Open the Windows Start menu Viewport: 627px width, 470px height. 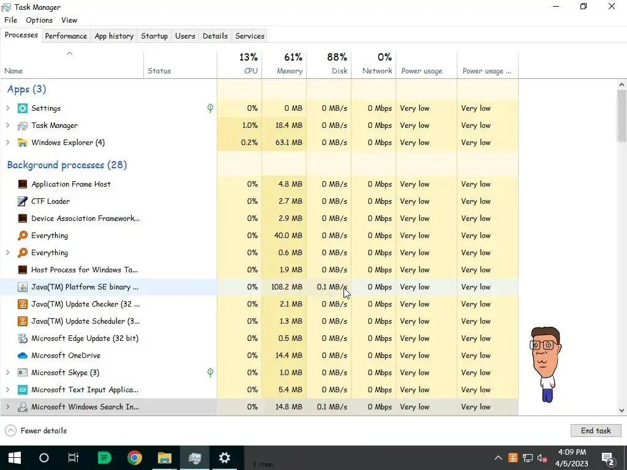[15, 458]
